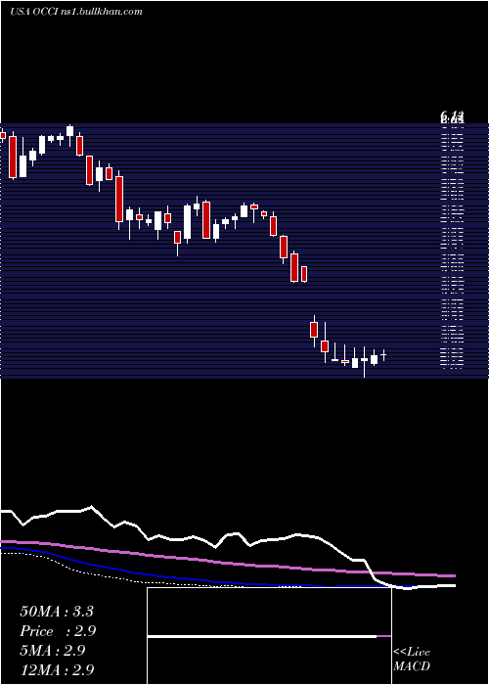Click the '<<Live MACD' label

click(412, 660)
